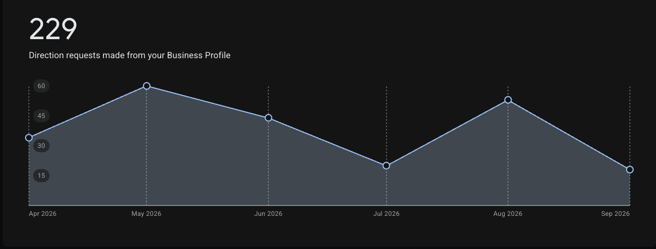Click the Aug 2026 axis label

(x=508, y=214)
